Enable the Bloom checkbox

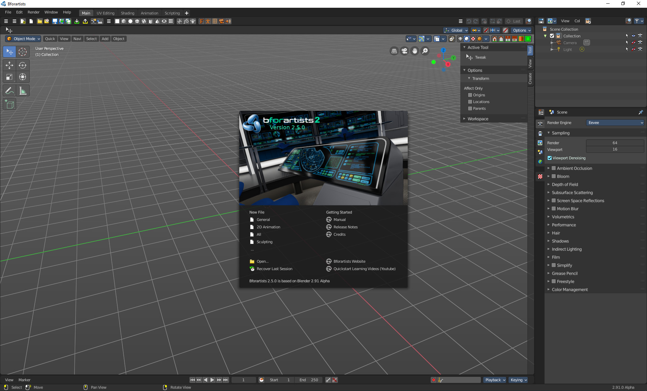click(x=554, y=176)
